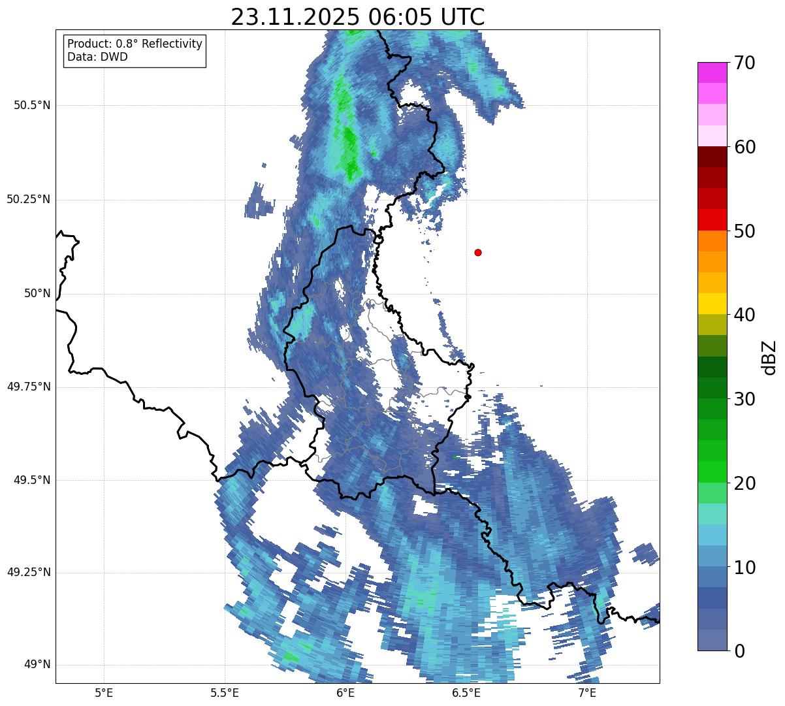Click the 'Product: 0.8° Reflectivity' label
Screen dimensions: 785x706
click(x=135, y=44)
